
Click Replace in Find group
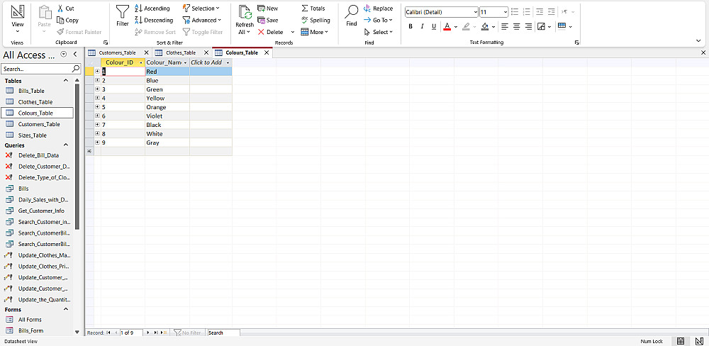379,9
